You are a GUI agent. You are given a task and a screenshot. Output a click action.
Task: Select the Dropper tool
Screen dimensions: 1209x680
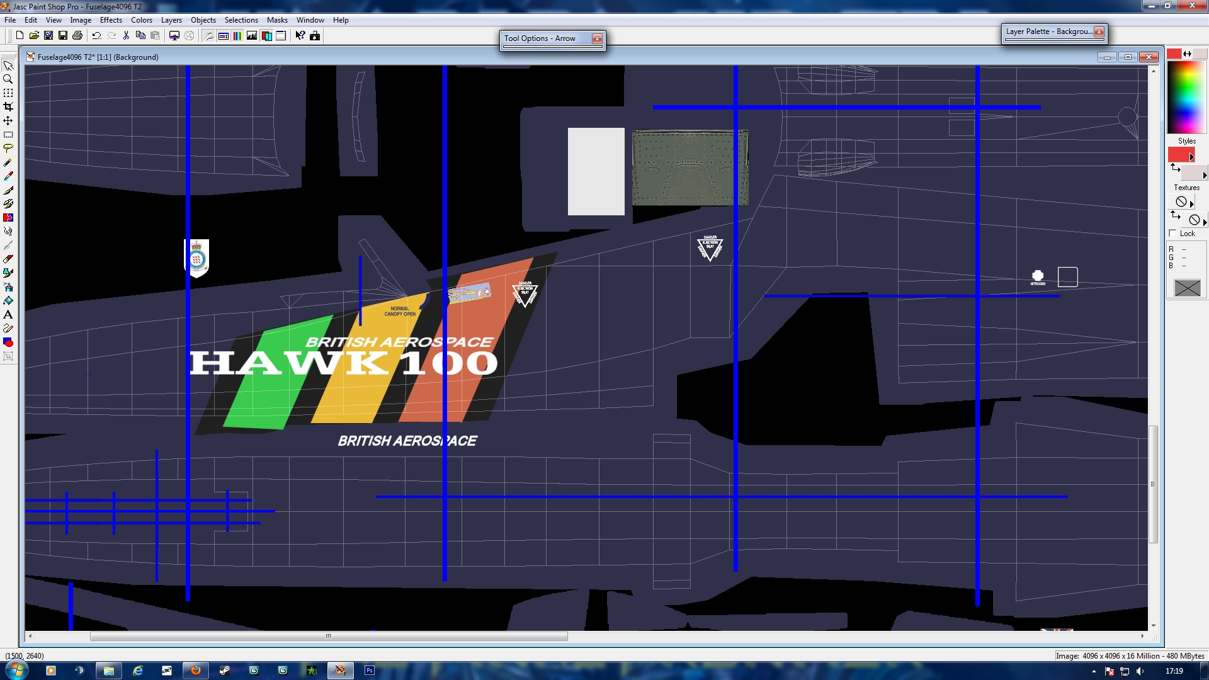8,176
